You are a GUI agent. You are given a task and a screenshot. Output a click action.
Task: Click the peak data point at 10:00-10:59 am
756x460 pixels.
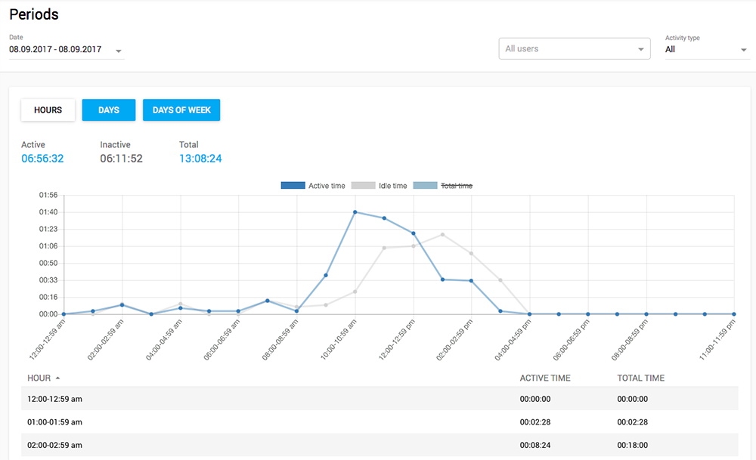click(355, 212)
